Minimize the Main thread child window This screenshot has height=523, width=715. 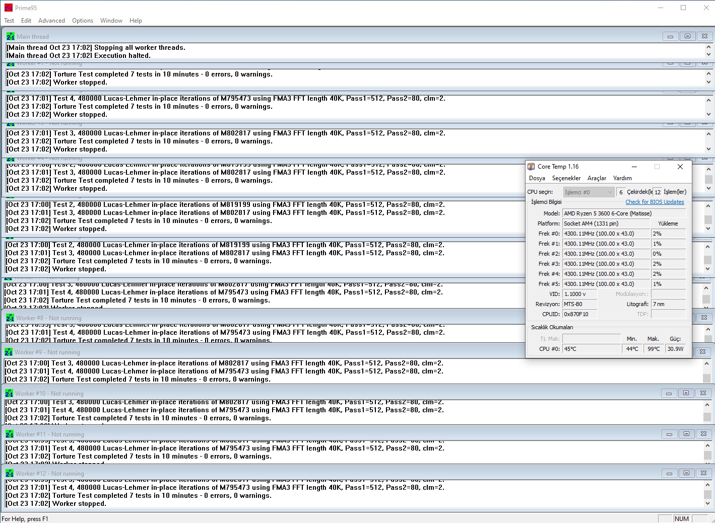[x=670, y=36]
